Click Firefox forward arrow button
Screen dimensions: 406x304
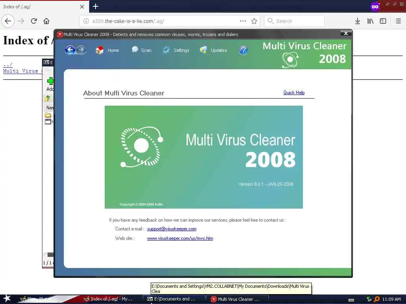click(21, 21)
